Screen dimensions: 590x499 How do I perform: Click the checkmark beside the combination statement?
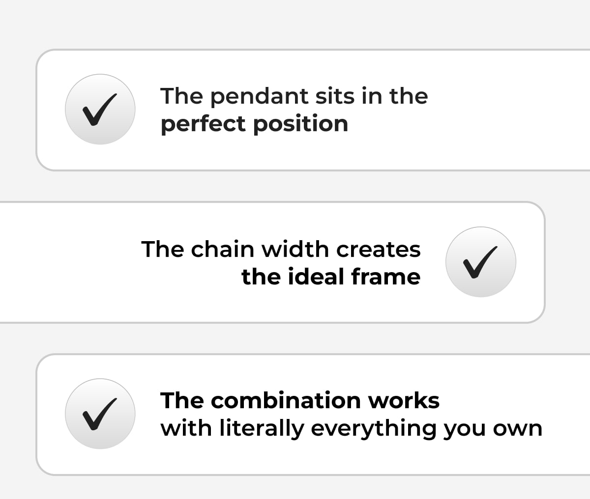tap(100, 414)
